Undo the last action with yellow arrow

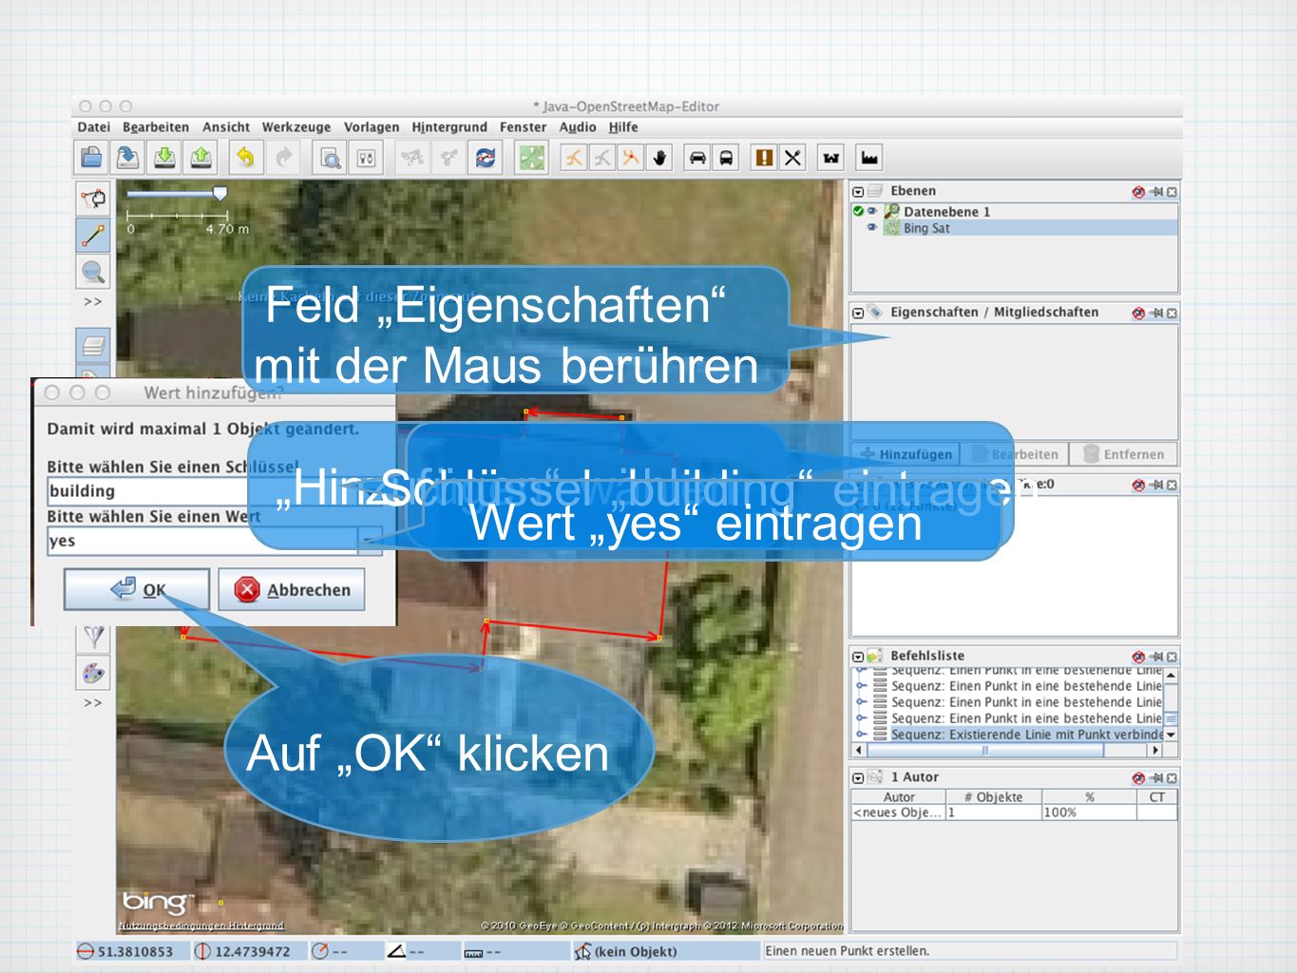[x=246, y=158]
